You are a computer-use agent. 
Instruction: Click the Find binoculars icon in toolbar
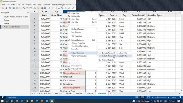[35, 8]
